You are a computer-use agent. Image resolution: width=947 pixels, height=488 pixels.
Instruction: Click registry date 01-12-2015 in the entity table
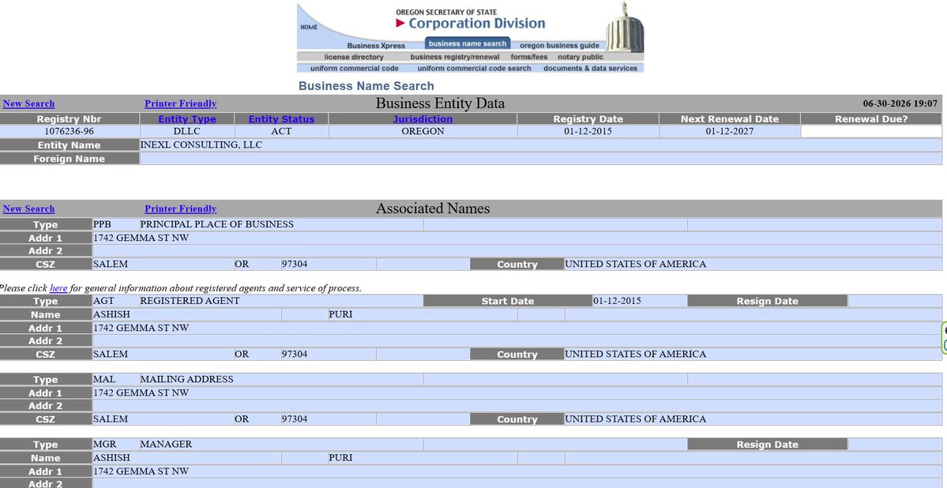(588, 131)
